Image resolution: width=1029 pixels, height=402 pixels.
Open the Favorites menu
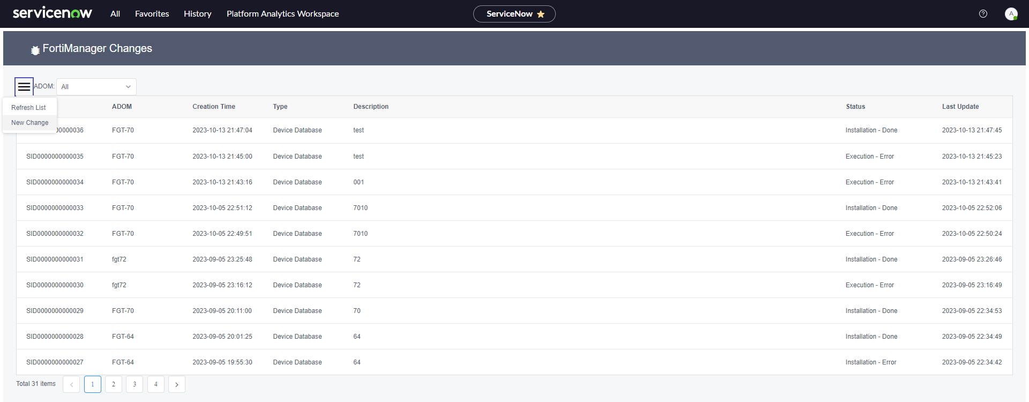click(152, 14)
